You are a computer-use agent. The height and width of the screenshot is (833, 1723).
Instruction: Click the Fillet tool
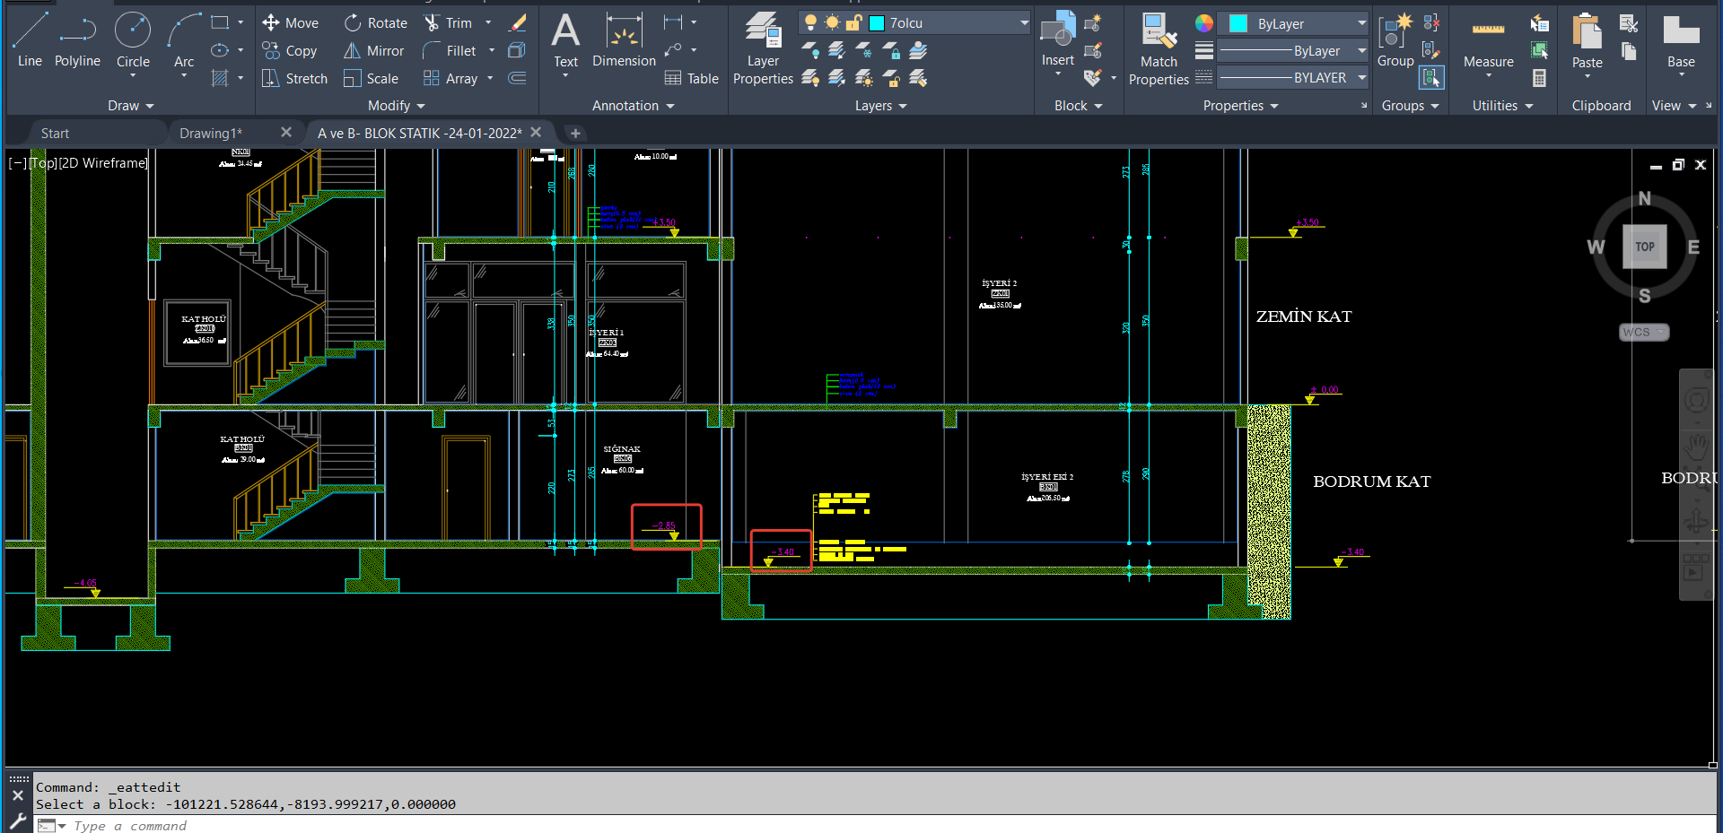(x=450, y=51)
